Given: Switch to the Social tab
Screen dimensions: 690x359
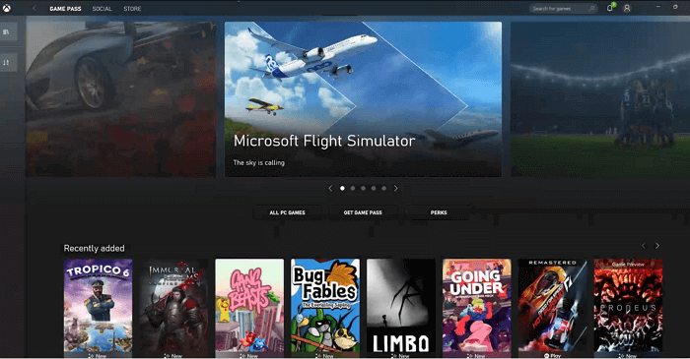Looking at the screenshot, I should tap(103, 9).
